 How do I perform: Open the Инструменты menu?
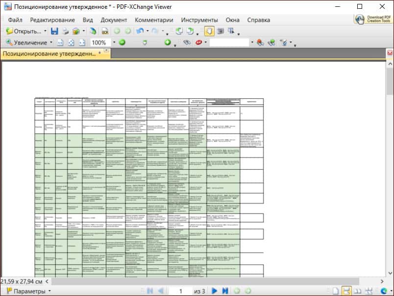click(x=199, y=20)
